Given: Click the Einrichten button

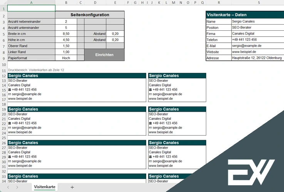Looking at the screenshot, I should (104, 55).
